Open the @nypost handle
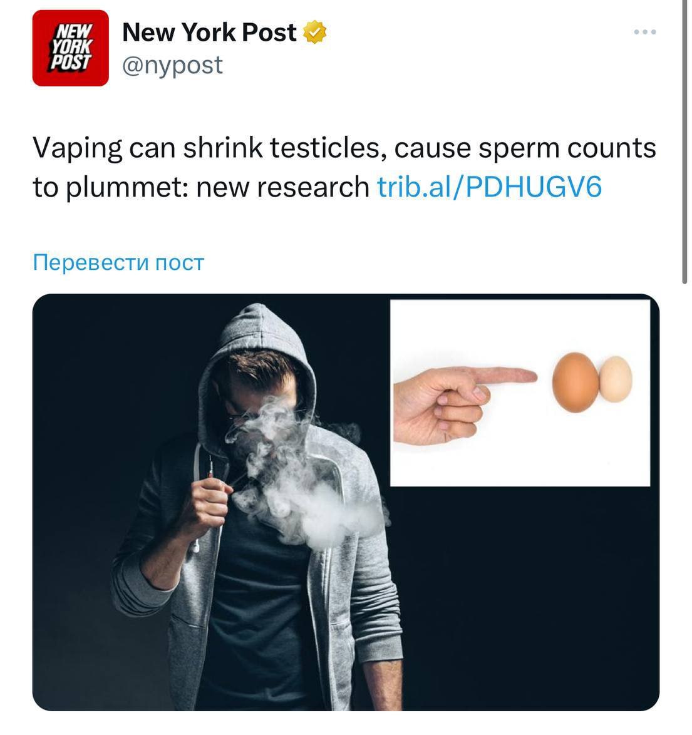 (172, 64)
